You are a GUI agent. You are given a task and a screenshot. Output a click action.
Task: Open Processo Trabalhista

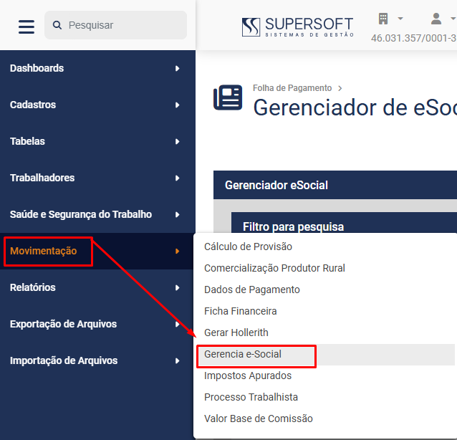pyautogui.click(x=324, y=397)
